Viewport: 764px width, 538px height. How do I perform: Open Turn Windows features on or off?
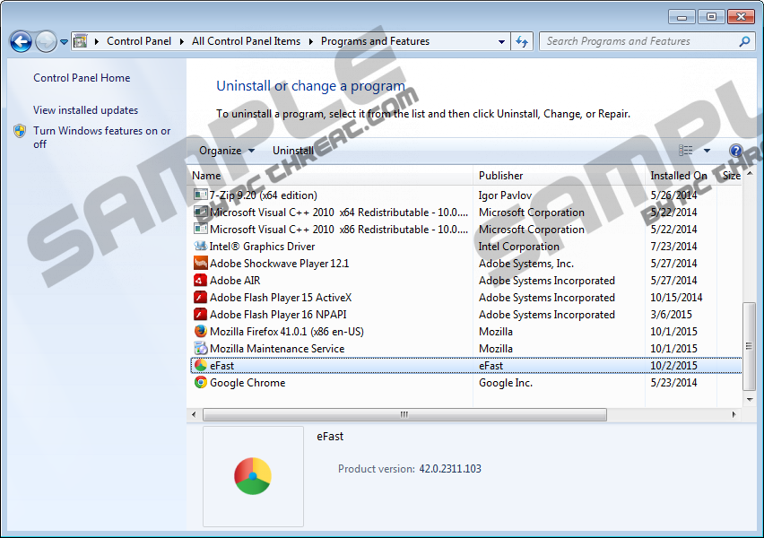tap(102, 137)
